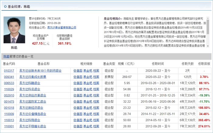
Task: Click the 基金类型 column header
Action: pyautogui.click(x=109, y=64)
